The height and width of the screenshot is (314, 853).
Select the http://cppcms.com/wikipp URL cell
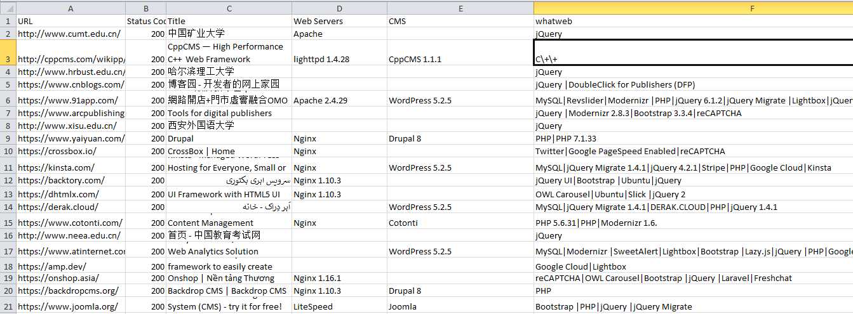[71, 53]
